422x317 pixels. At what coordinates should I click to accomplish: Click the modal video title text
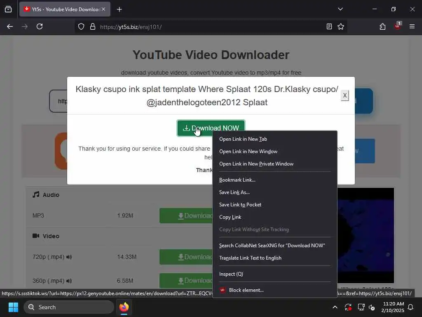click(207, 96)
